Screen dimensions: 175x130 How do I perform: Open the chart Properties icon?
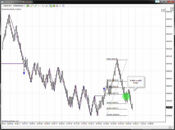pyautogui.click(x=63, y=6)
